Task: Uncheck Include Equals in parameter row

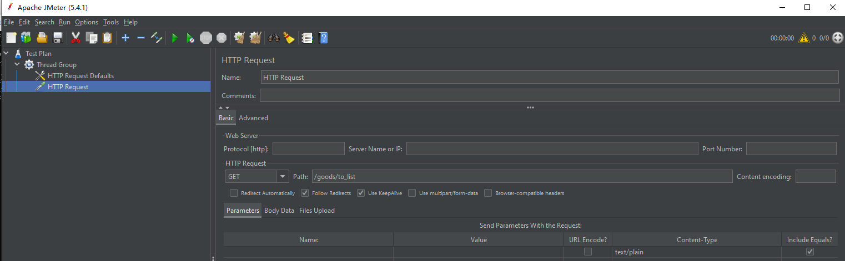Action: pyautogui.click(x=810, y=252)
